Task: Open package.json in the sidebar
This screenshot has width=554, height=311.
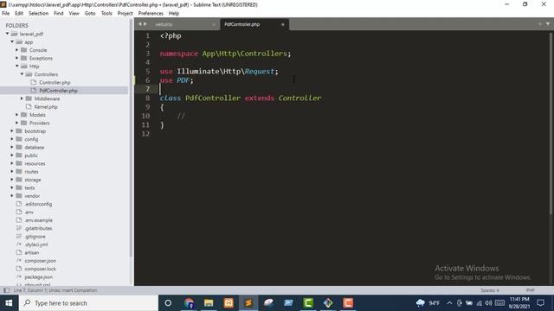Action: click(38, 277)
